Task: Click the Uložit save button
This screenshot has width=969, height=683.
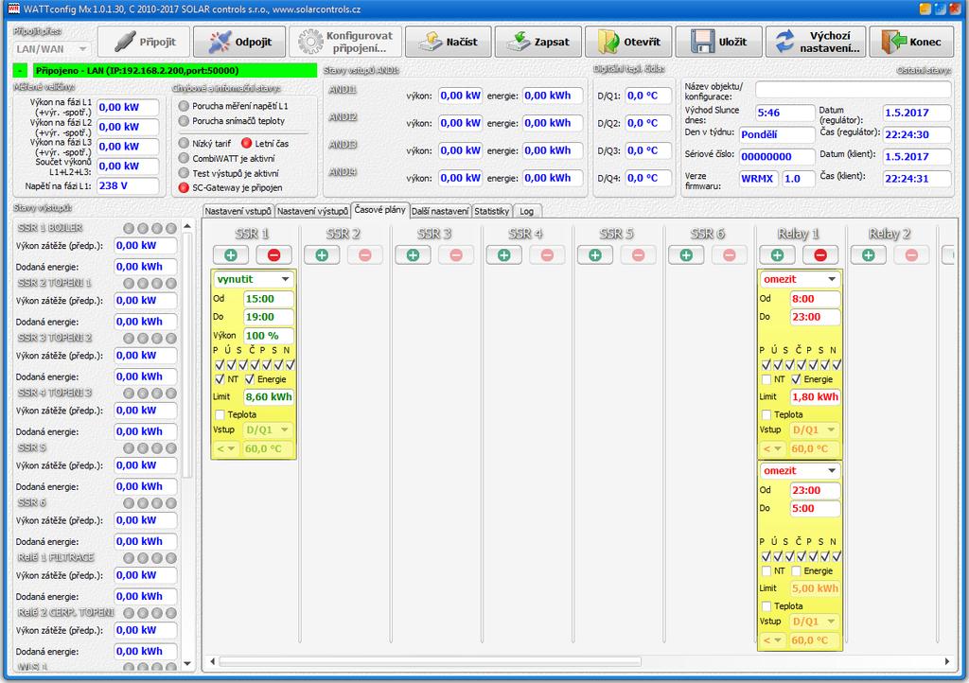Action: (718, 42)
